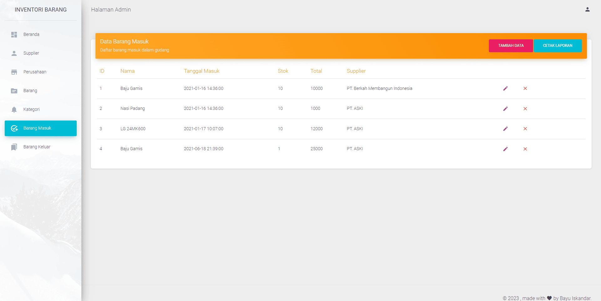
Task: Click the INVENTORI BARANG logo link
Action: pyautogui.click(x=41, y=10)
